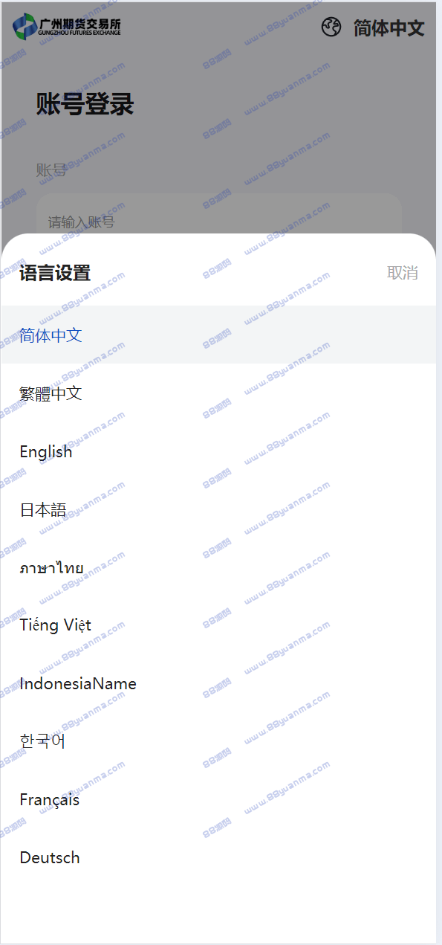
Task: Click the globe language icon
Action: pyautogui.click(x=331, y=28)
